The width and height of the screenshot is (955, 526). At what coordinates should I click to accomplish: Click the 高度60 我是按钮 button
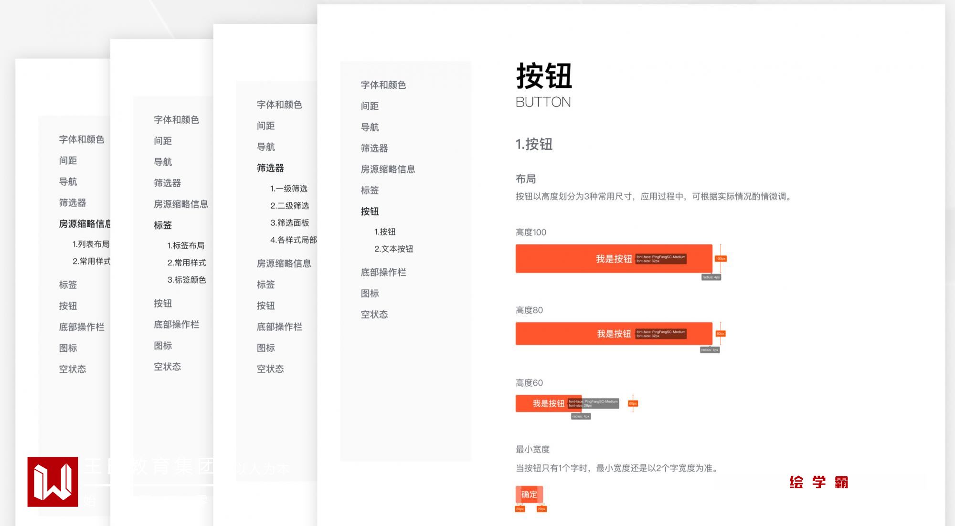tap(548, 403)
